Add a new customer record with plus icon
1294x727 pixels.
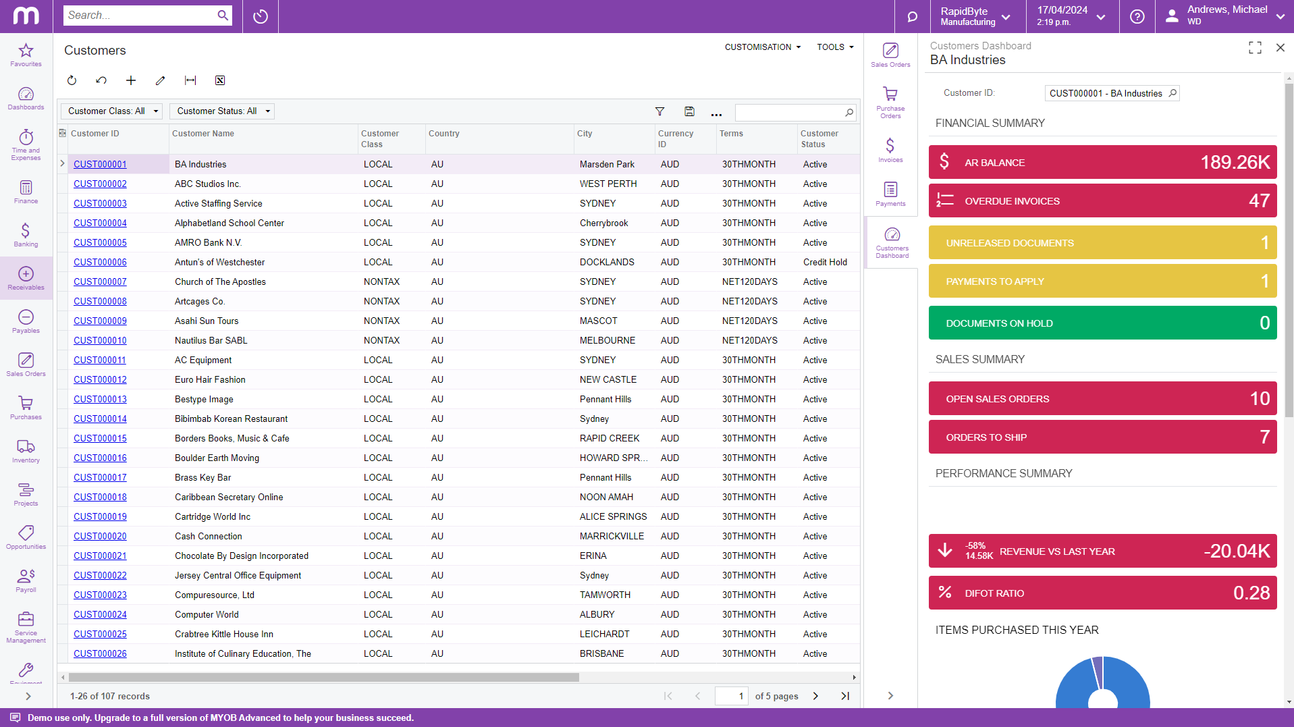(131, 80)
